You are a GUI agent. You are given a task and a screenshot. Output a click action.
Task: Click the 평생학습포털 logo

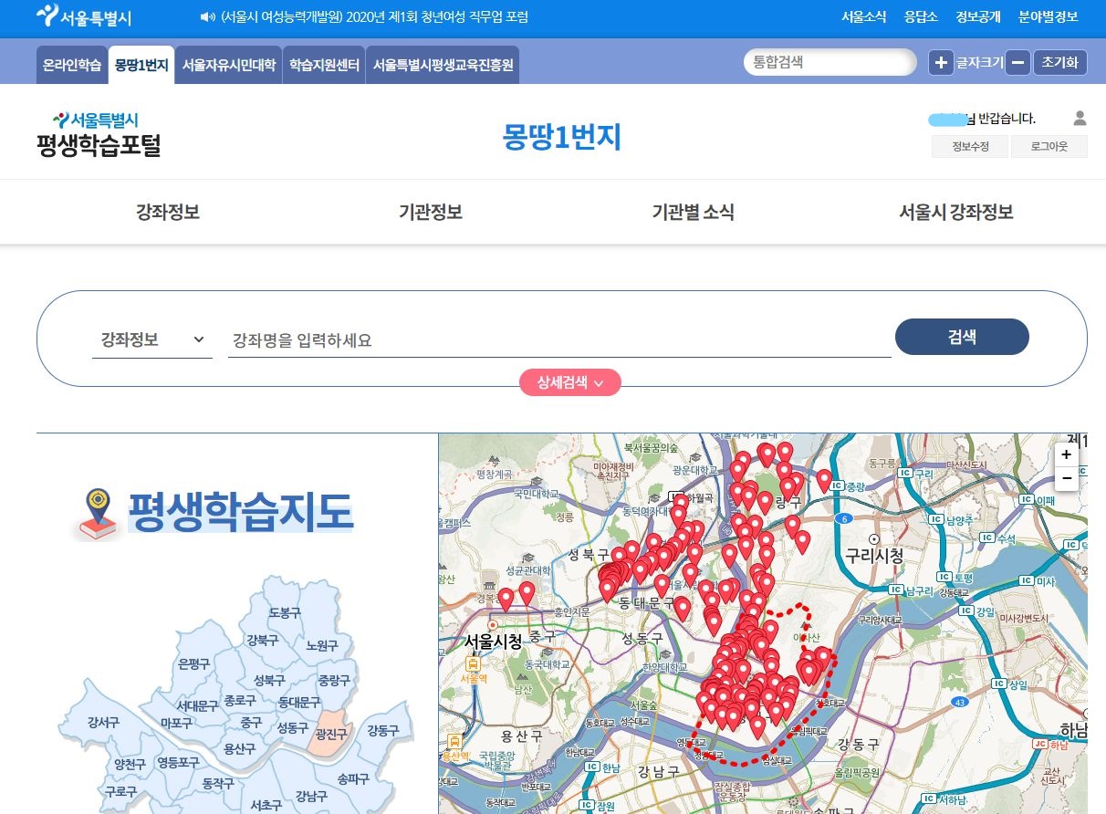99,134
